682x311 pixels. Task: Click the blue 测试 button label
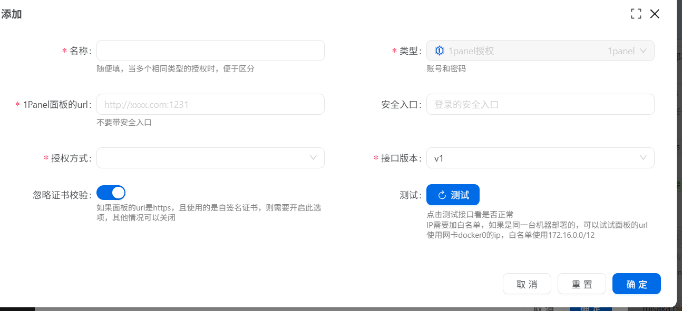pos(460,195)
